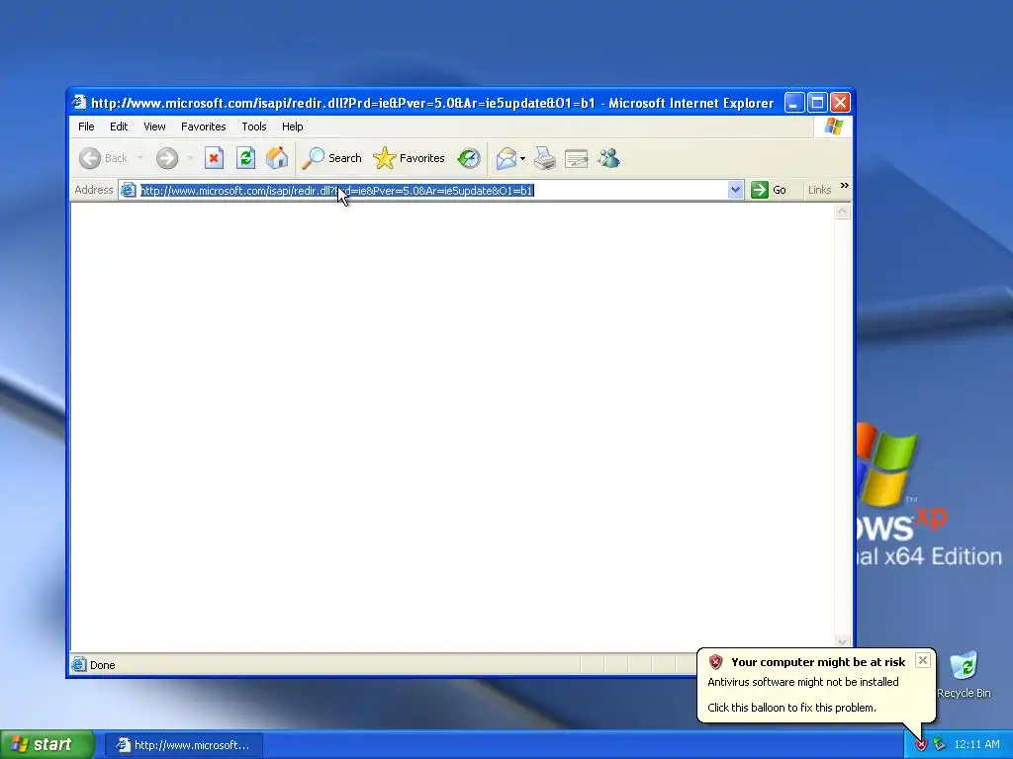Click the red shield in balloon
1013x759 pixels.
715,661
